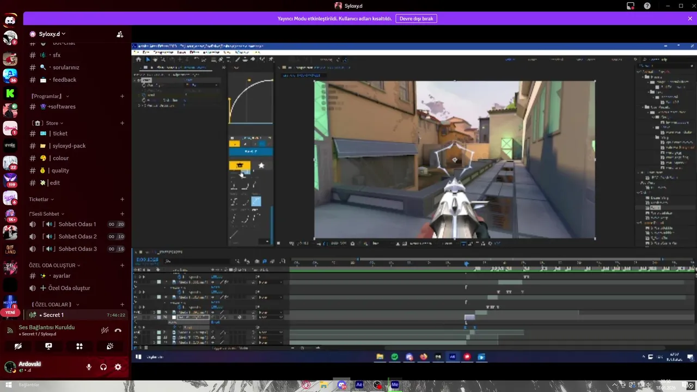Disconnect from voice with hang-up icon
The height and width of the screenshot is (392, 697).
[x=118, y=330]
